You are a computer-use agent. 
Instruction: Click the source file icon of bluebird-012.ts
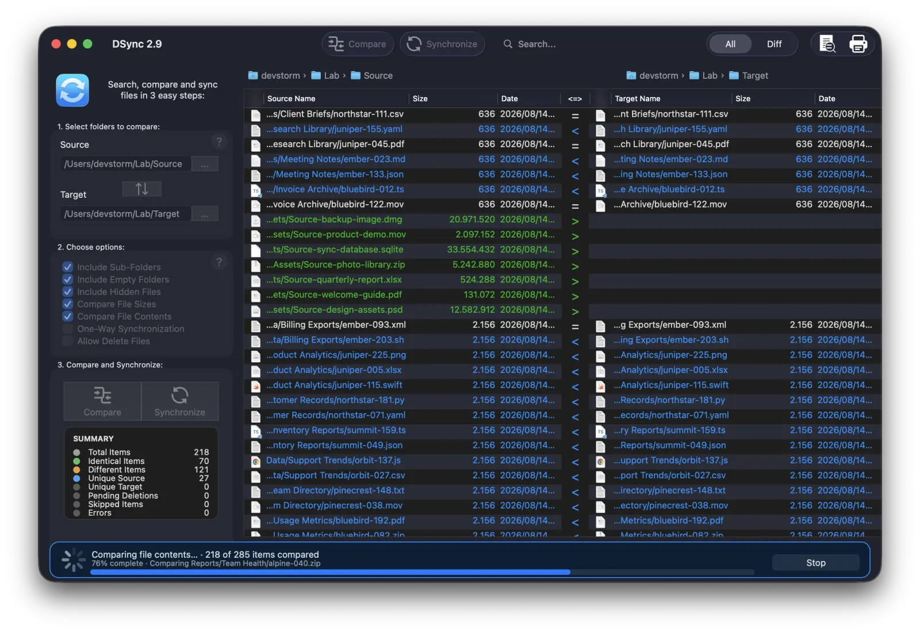(256, 190)
